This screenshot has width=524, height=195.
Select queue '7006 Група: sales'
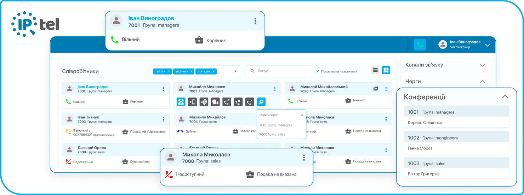coord(272,134)
